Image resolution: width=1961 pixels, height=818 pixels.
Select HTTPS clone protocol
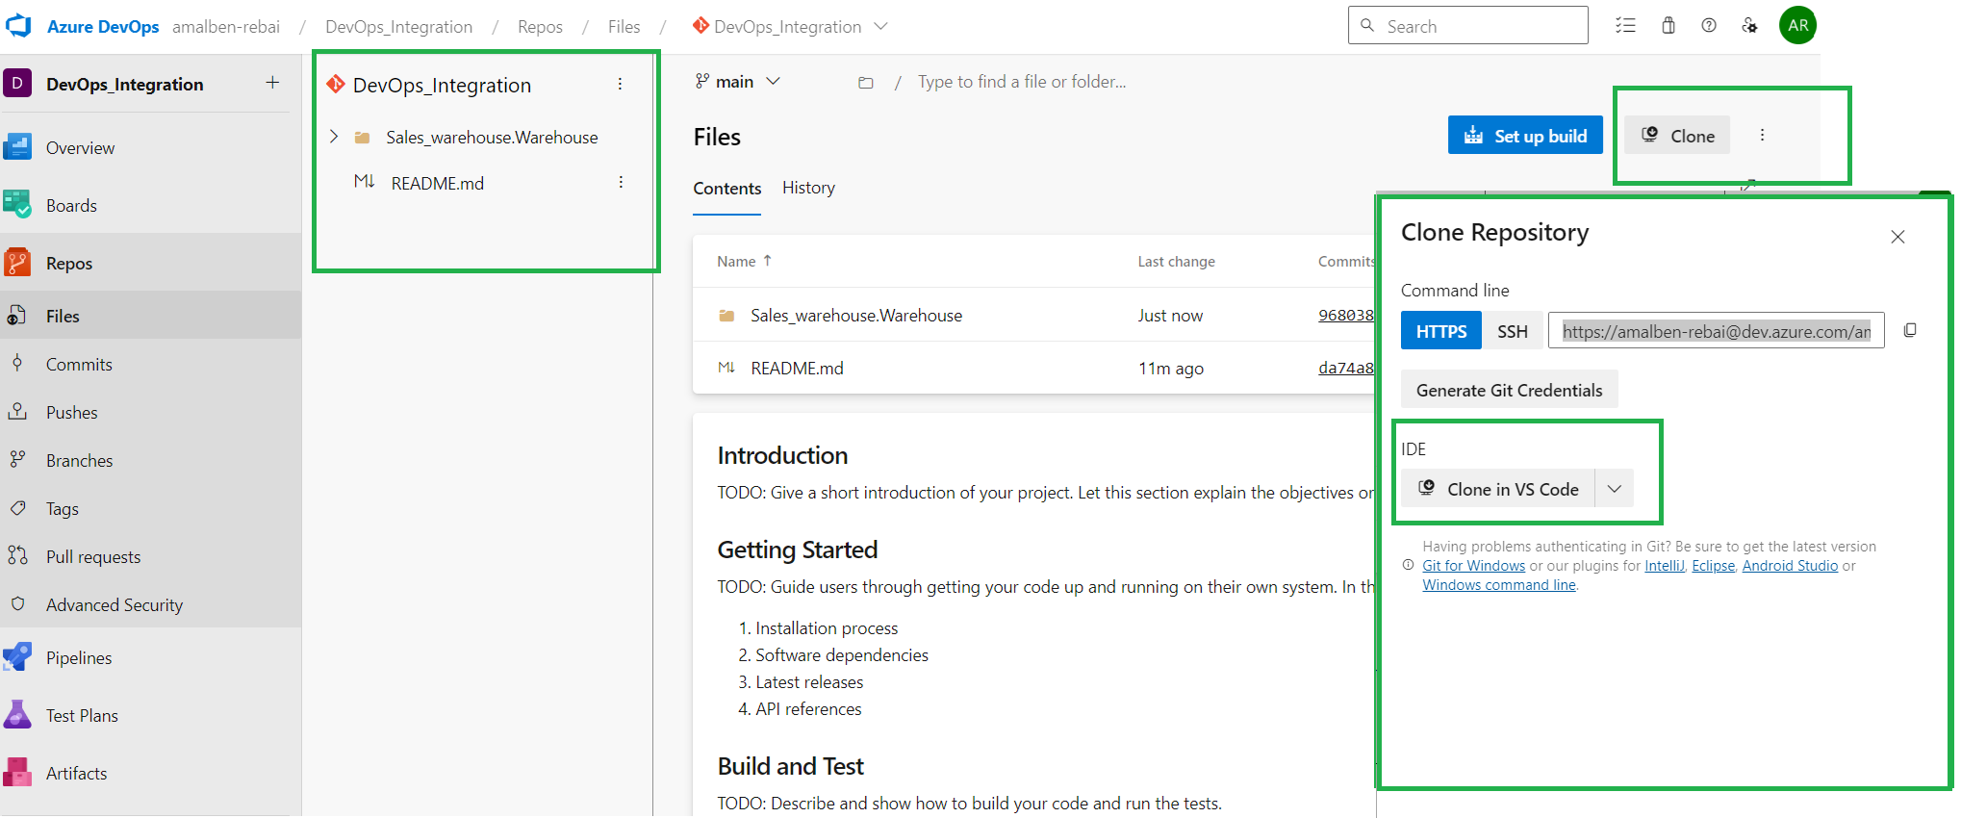(x=1441, y=331)
